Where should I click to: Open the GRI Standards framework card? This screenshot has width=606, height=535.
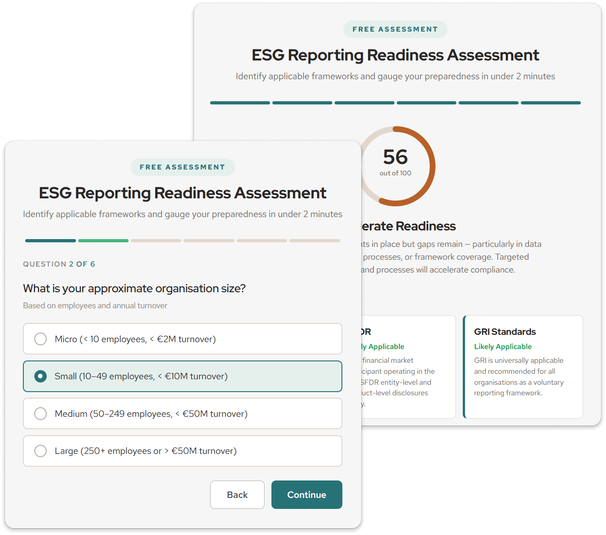(523, 366)
